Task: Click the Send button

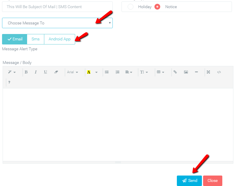Action: (189, 180)
